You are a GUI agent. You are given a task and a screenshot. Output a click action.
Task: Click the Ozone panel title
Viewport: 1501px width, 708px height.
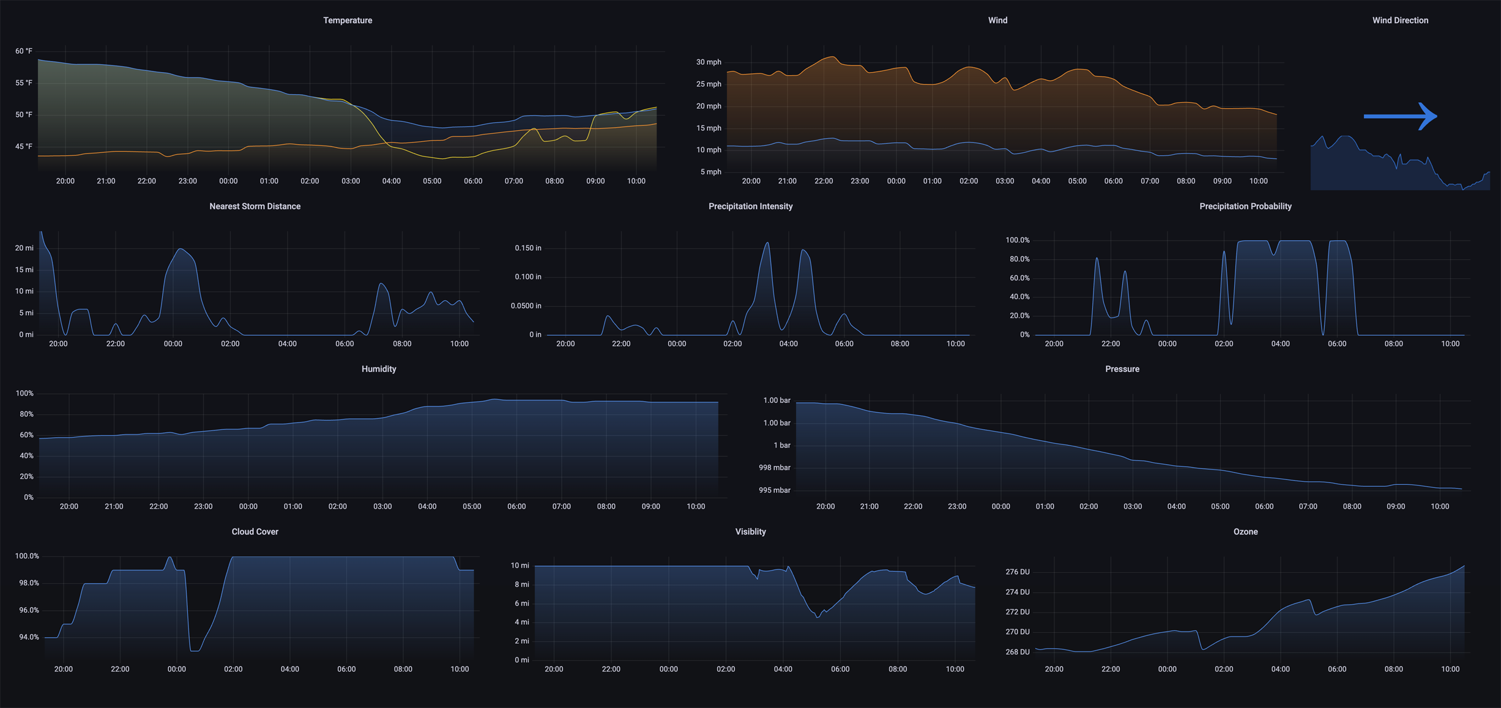(1245, 531)
